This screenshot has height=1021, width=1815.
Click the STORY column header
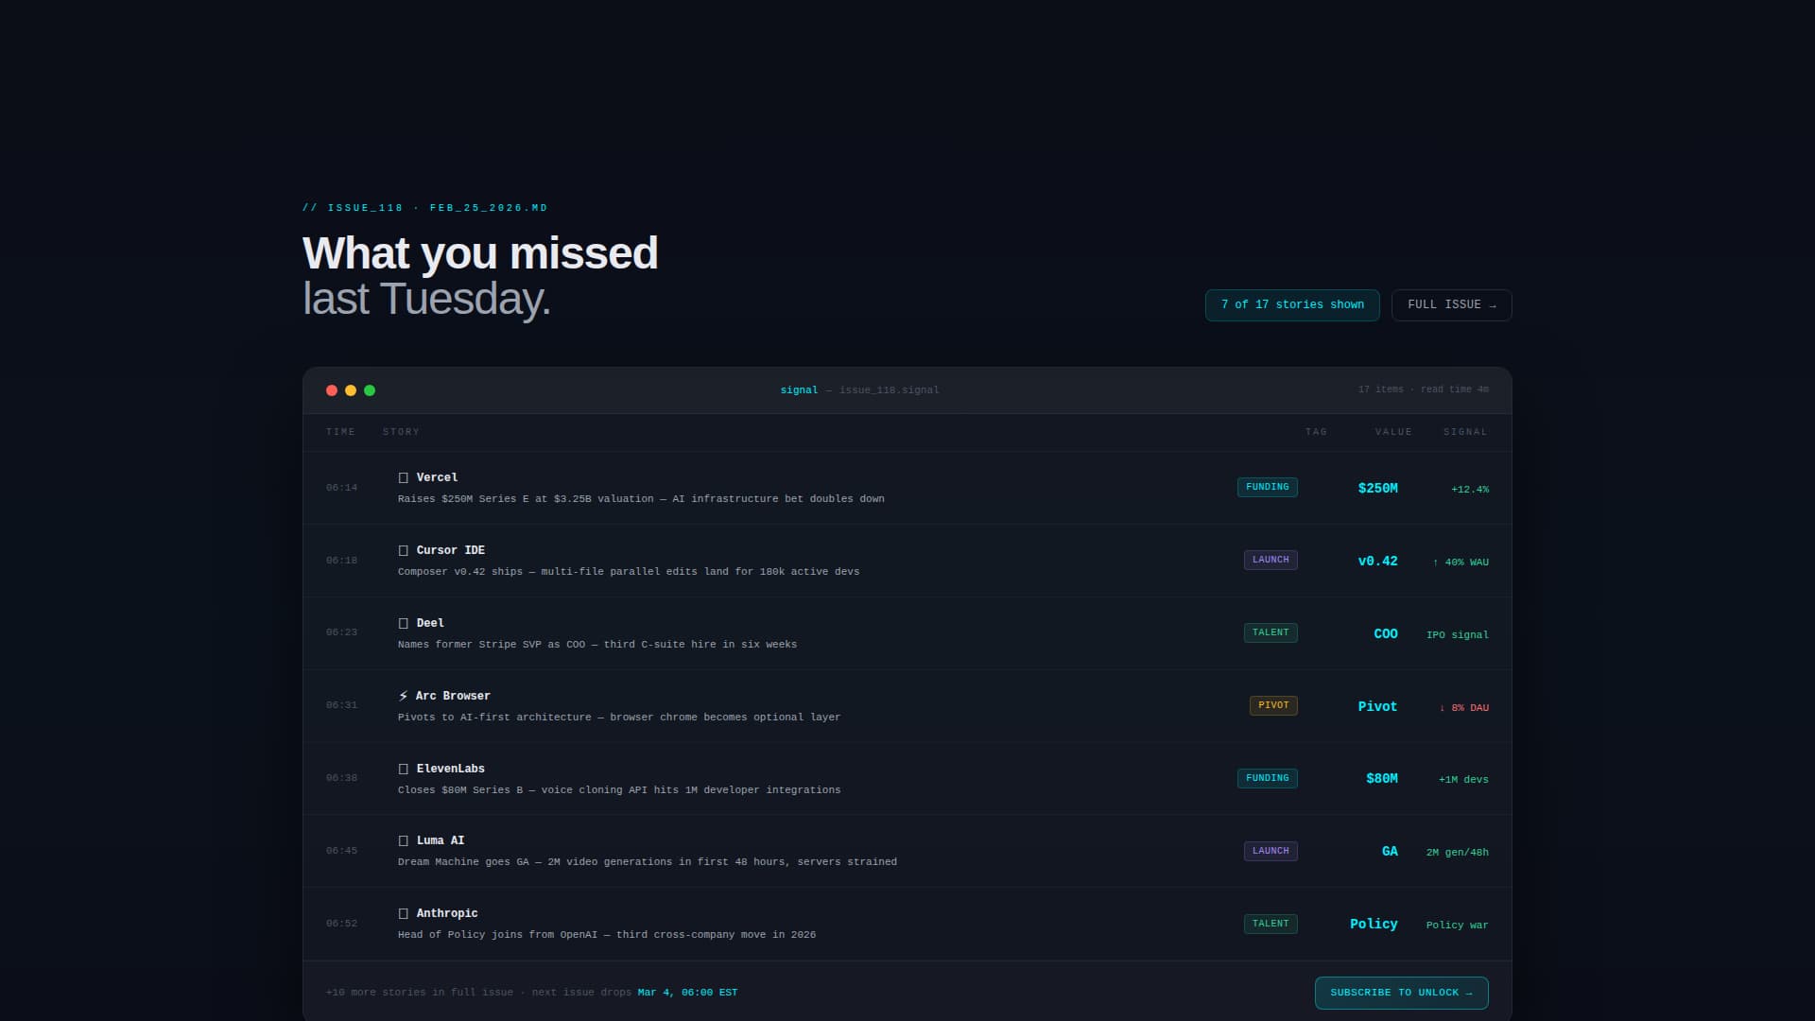click(401, 432)
